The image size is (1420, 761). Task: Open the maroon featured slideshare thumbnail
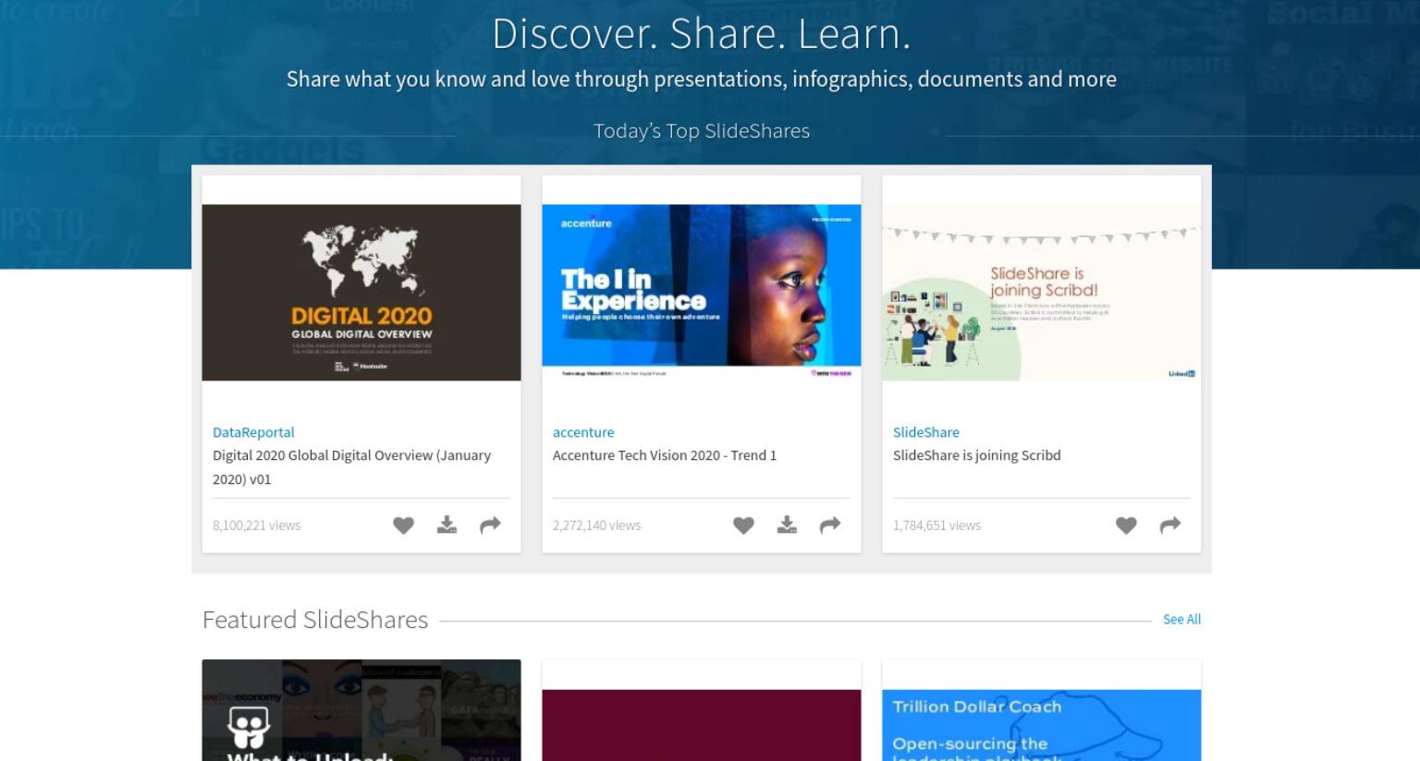[702, 725]
